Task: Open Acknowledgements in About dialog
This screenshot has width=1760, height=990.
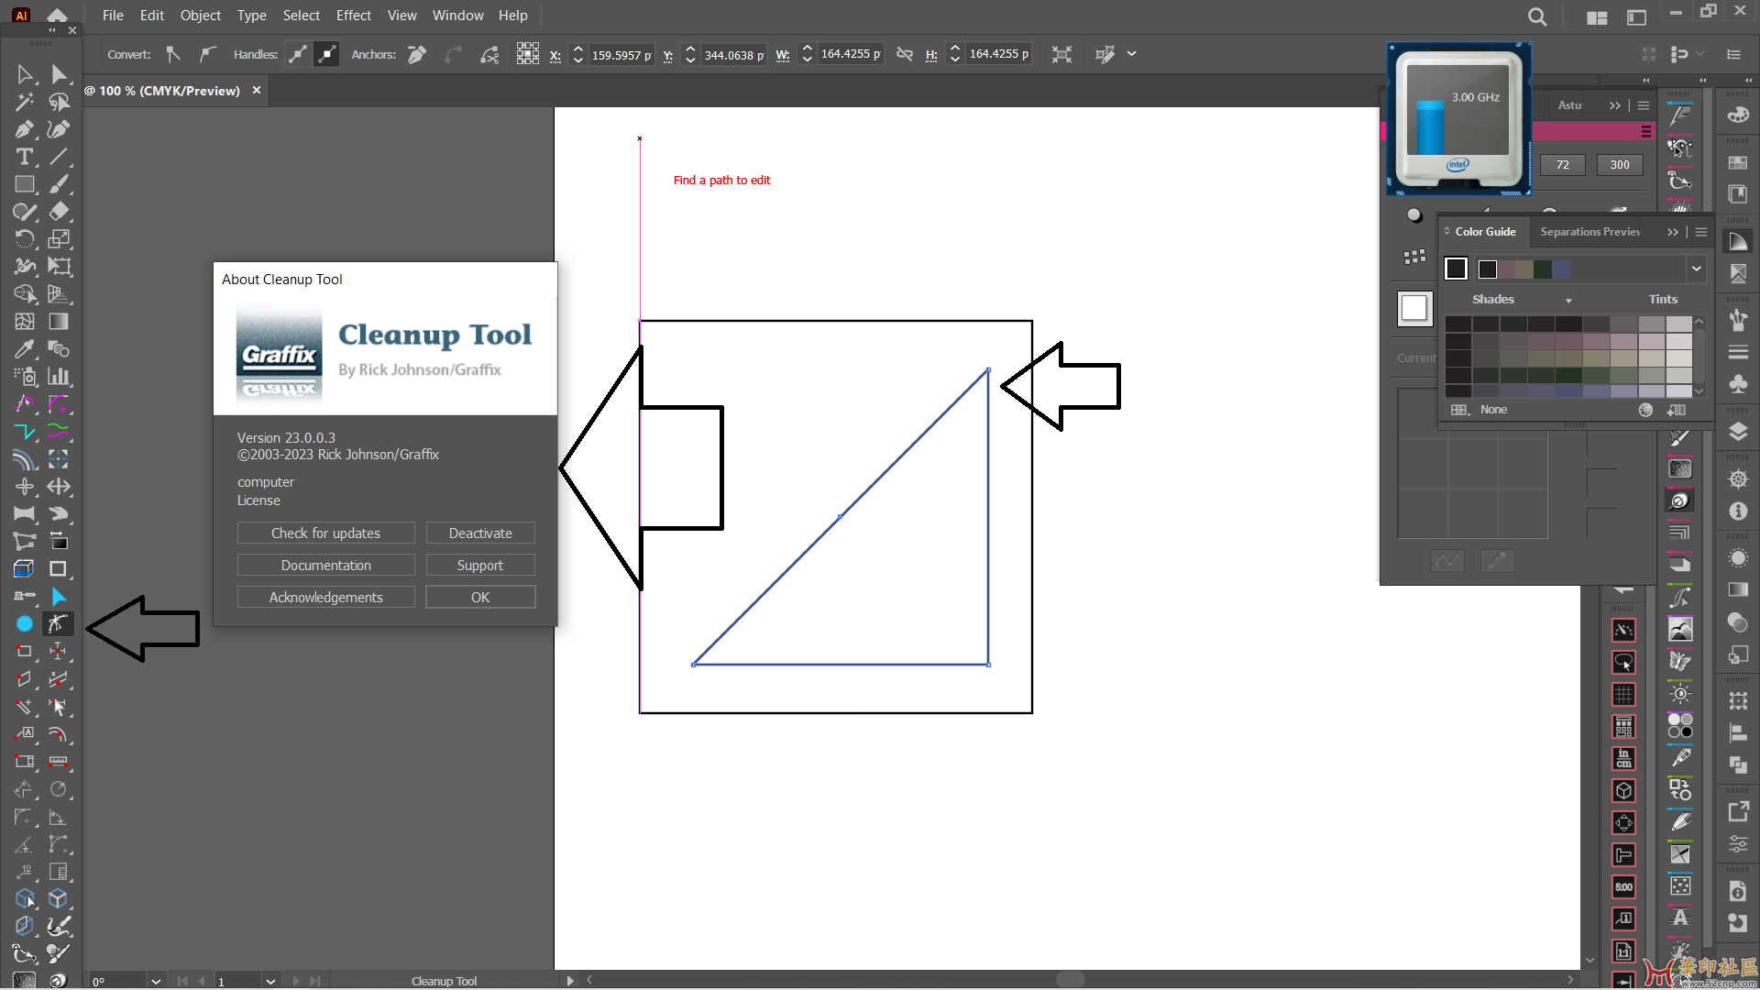Action: coord(325,598)
